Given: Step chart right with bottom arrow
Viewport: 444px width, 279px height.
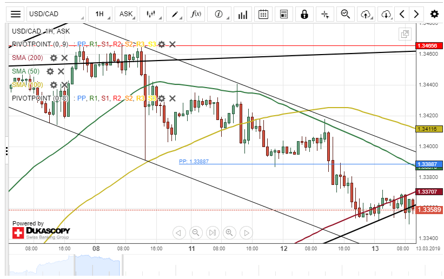Looking at the screenshot, I should [247, 233].
